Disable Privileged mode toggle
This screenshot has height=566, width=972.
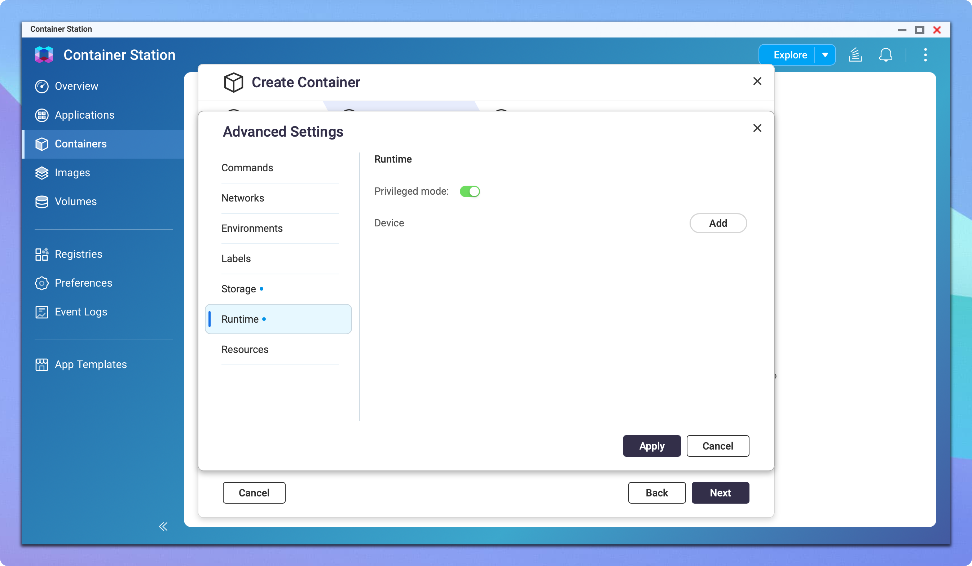pos(470,191)
